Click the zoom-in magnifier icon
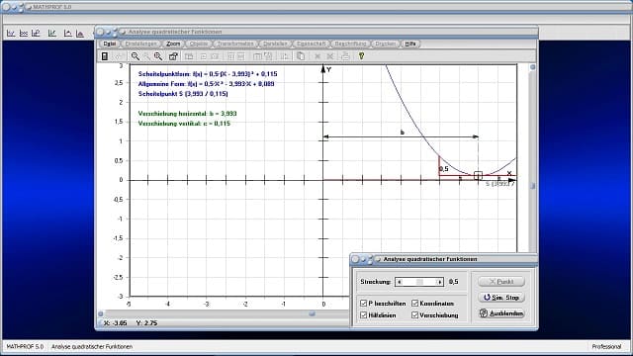Viewport: 633px width, 356px height. 158,56
